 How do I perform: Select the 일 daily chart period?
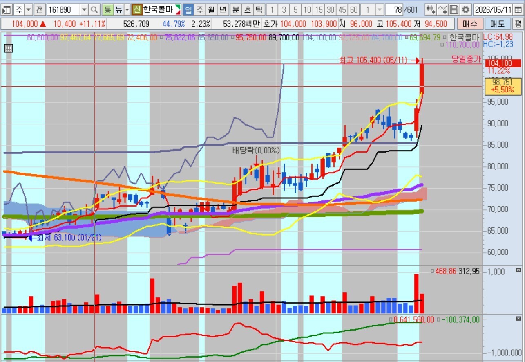pyautogui.click(x=188, y=9)
